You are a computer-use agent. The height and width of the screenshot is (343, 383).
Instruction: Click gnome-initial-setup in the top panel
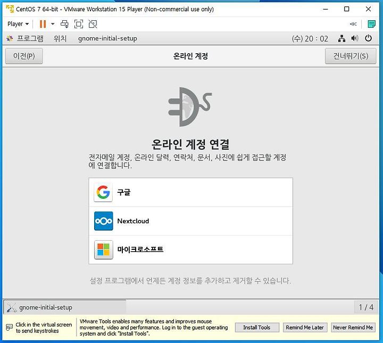coord(107,38)
